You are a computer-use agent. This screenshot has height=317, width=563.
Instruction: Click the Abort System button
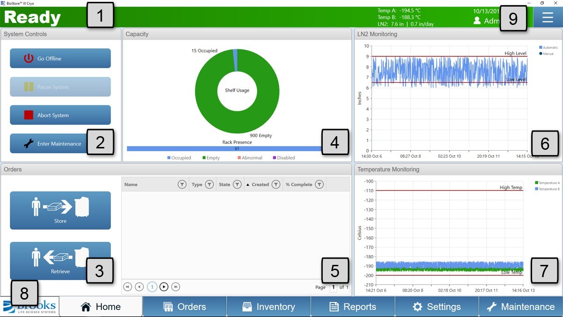(x=61, y=115)
